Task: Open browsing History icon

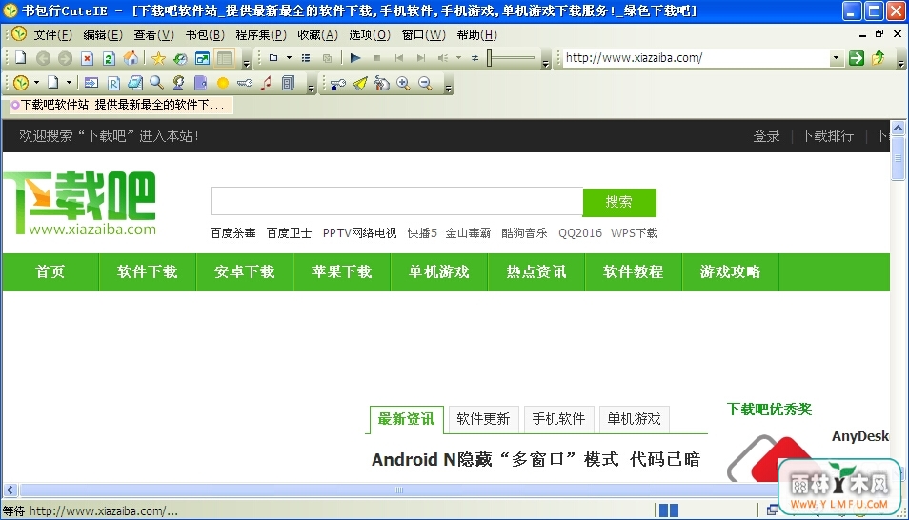Action: [180, 58]
